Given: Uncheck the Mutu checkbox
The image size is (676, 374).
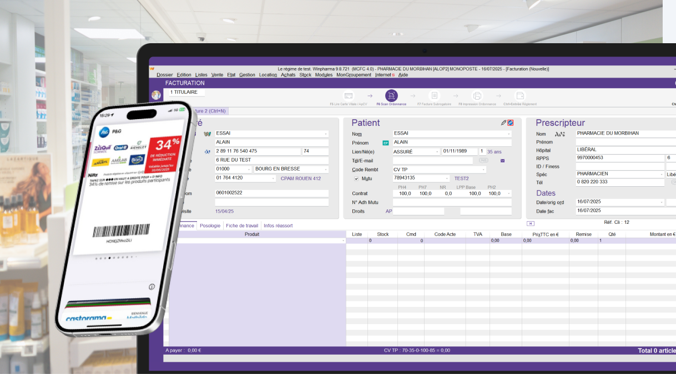Looking at the screenshot, I should pos(356,178).
